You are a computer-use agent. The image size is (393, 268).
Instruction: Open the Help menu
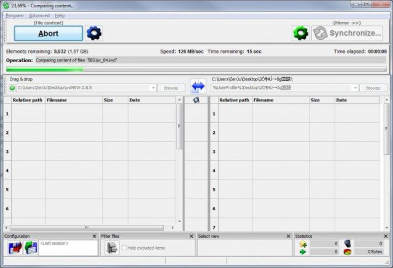[60, 16]
